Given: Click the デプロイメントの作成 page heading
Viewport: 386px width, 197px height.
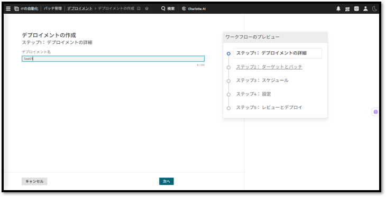Looking at the screenshot, I should [x=49, y=35].
